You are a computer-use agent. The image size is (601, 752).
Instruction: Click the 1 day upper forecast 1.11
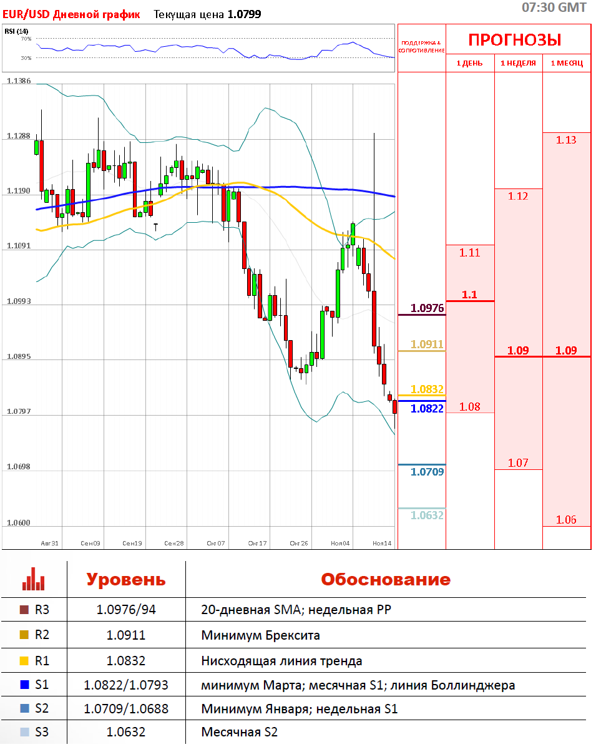tap(469, 253)
